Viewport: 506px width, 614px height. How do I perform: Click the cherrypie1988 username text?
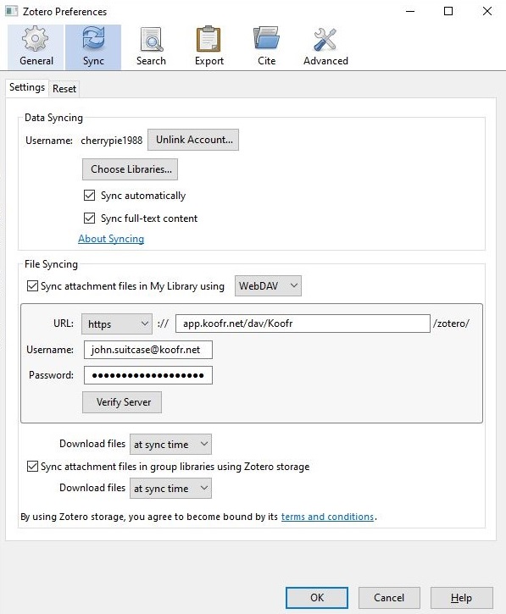111,141
